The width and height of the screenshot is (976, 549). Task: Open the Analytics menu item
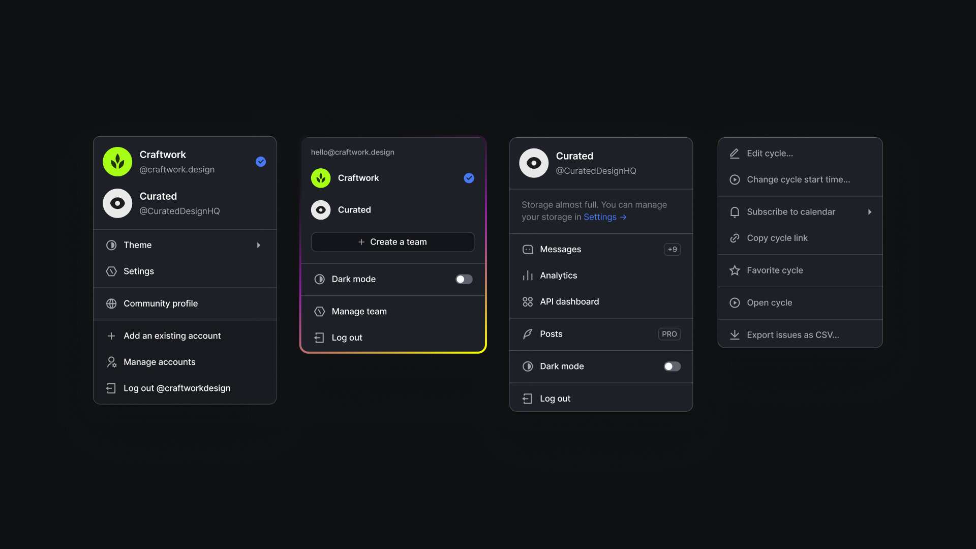[601, 276]
